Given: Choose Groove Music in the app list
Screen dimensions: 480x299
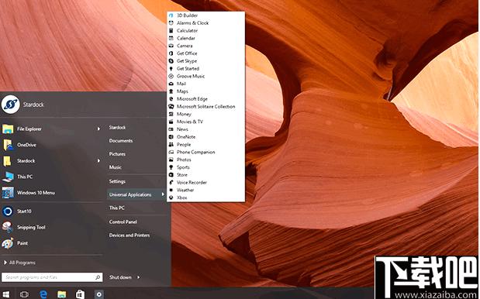Looking at the screenshot, I should pos(191,76).
